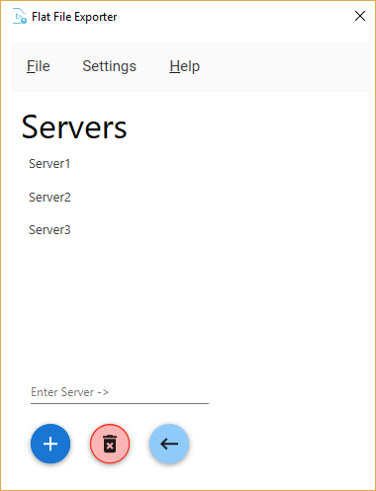Screen dimensions: 376x491
Task: Select Server1 in the list
Action: pyautogui.click(x=49, y=164)
